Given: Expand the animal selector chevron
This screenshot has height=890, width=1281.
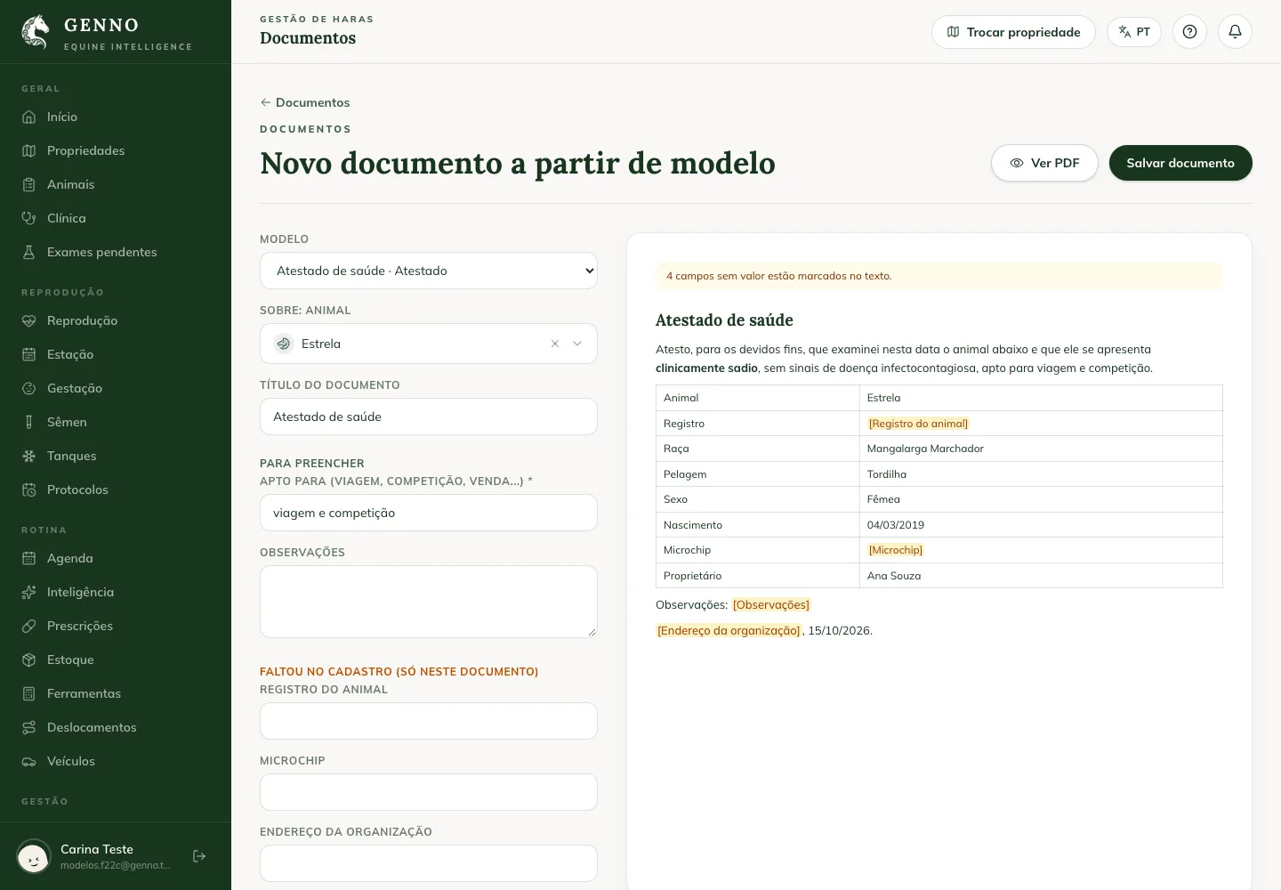Looking at the screenshot, I should pos(577,344).
